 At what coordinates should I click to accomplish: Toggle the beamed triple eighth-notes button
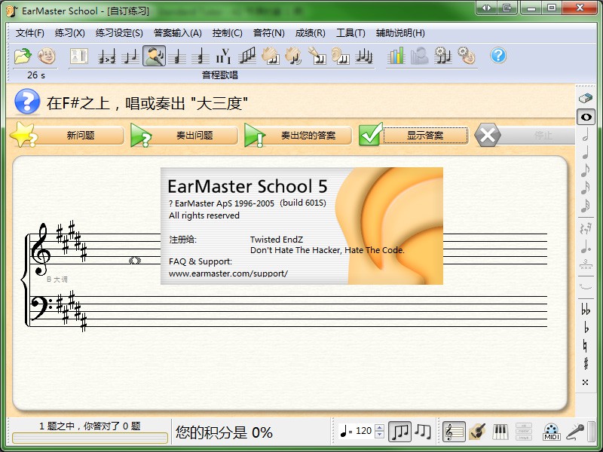coord(399,432)
